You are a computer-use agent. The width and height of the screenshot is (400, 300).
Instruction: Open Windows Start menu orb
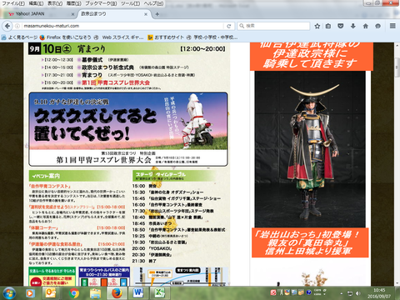(x=9, y=293)
